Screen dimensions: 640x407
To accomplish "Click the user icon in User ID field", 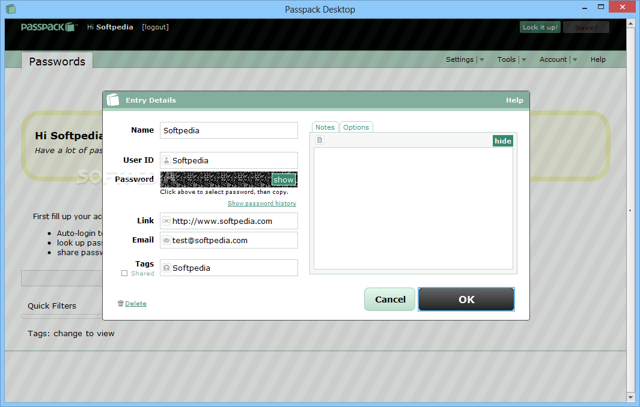I will tap(166, 161).
